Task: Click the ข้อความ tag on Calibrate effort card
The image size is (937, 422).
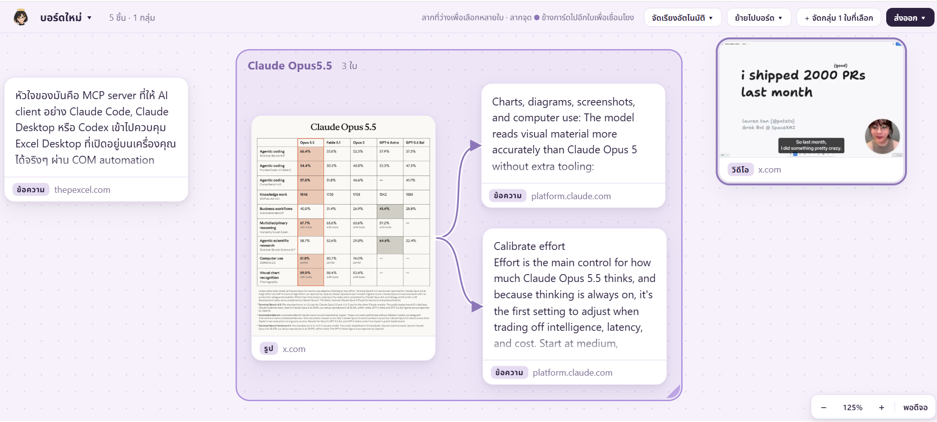Action: (x=509, y=373)
